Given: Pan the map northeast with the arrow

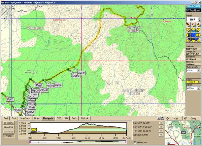Looking at the screenshot, I should tap(198, 30).
